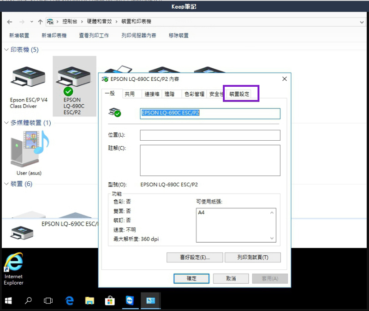Switch to 共用 tab
The width and height of the screenshot is (369, 311).
(x=130, y=94)
